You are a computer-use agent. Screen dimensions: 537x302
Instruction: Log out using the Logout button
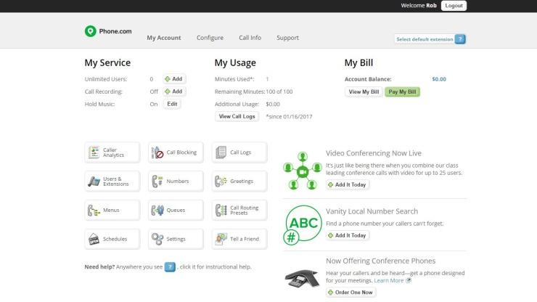pos(454,6)
